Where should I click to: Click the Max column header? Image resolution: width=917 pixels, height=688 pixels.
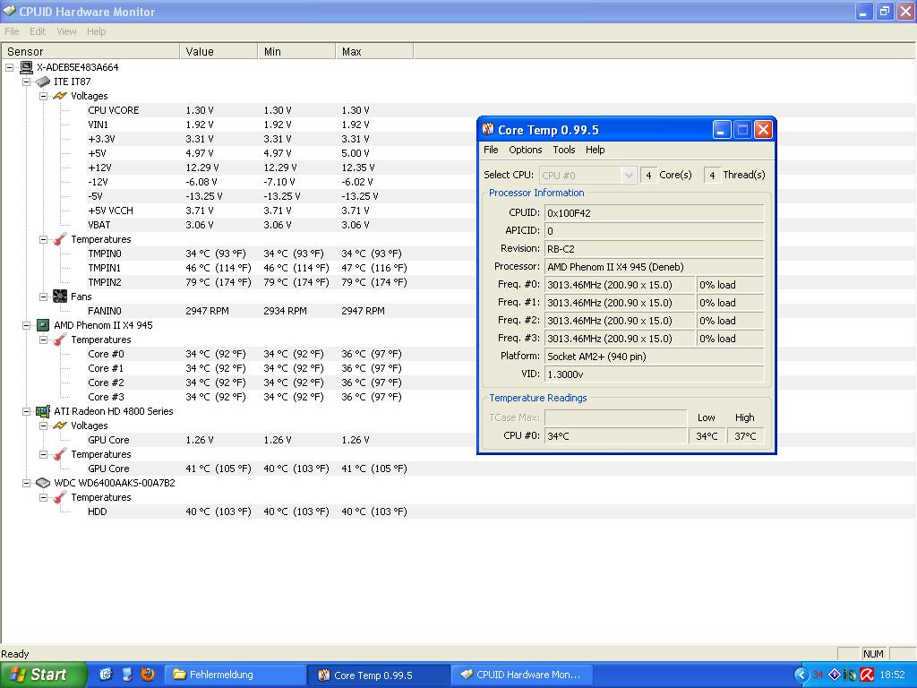pyautogui.click(x=374, y=51)
